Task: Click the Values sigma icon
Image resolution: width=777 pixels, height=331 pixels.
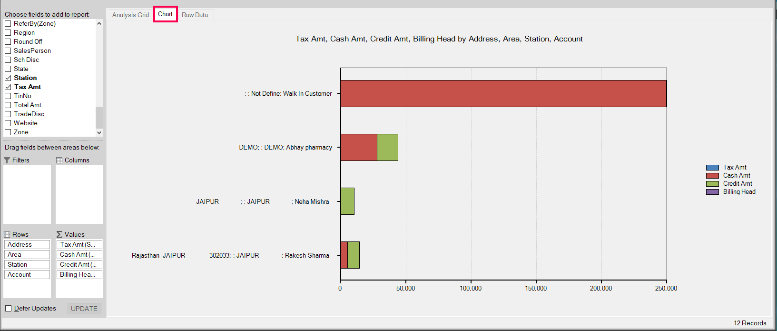Action: pos(59,235)
